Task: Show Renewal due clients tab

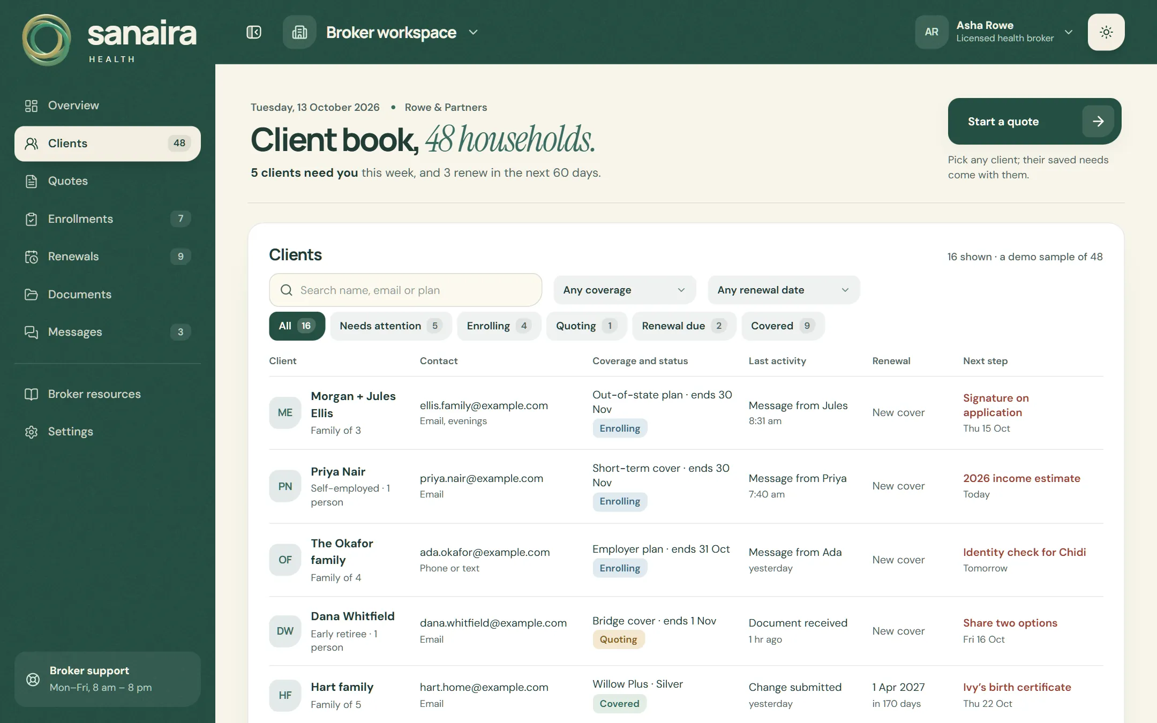Action: [684, 326]
